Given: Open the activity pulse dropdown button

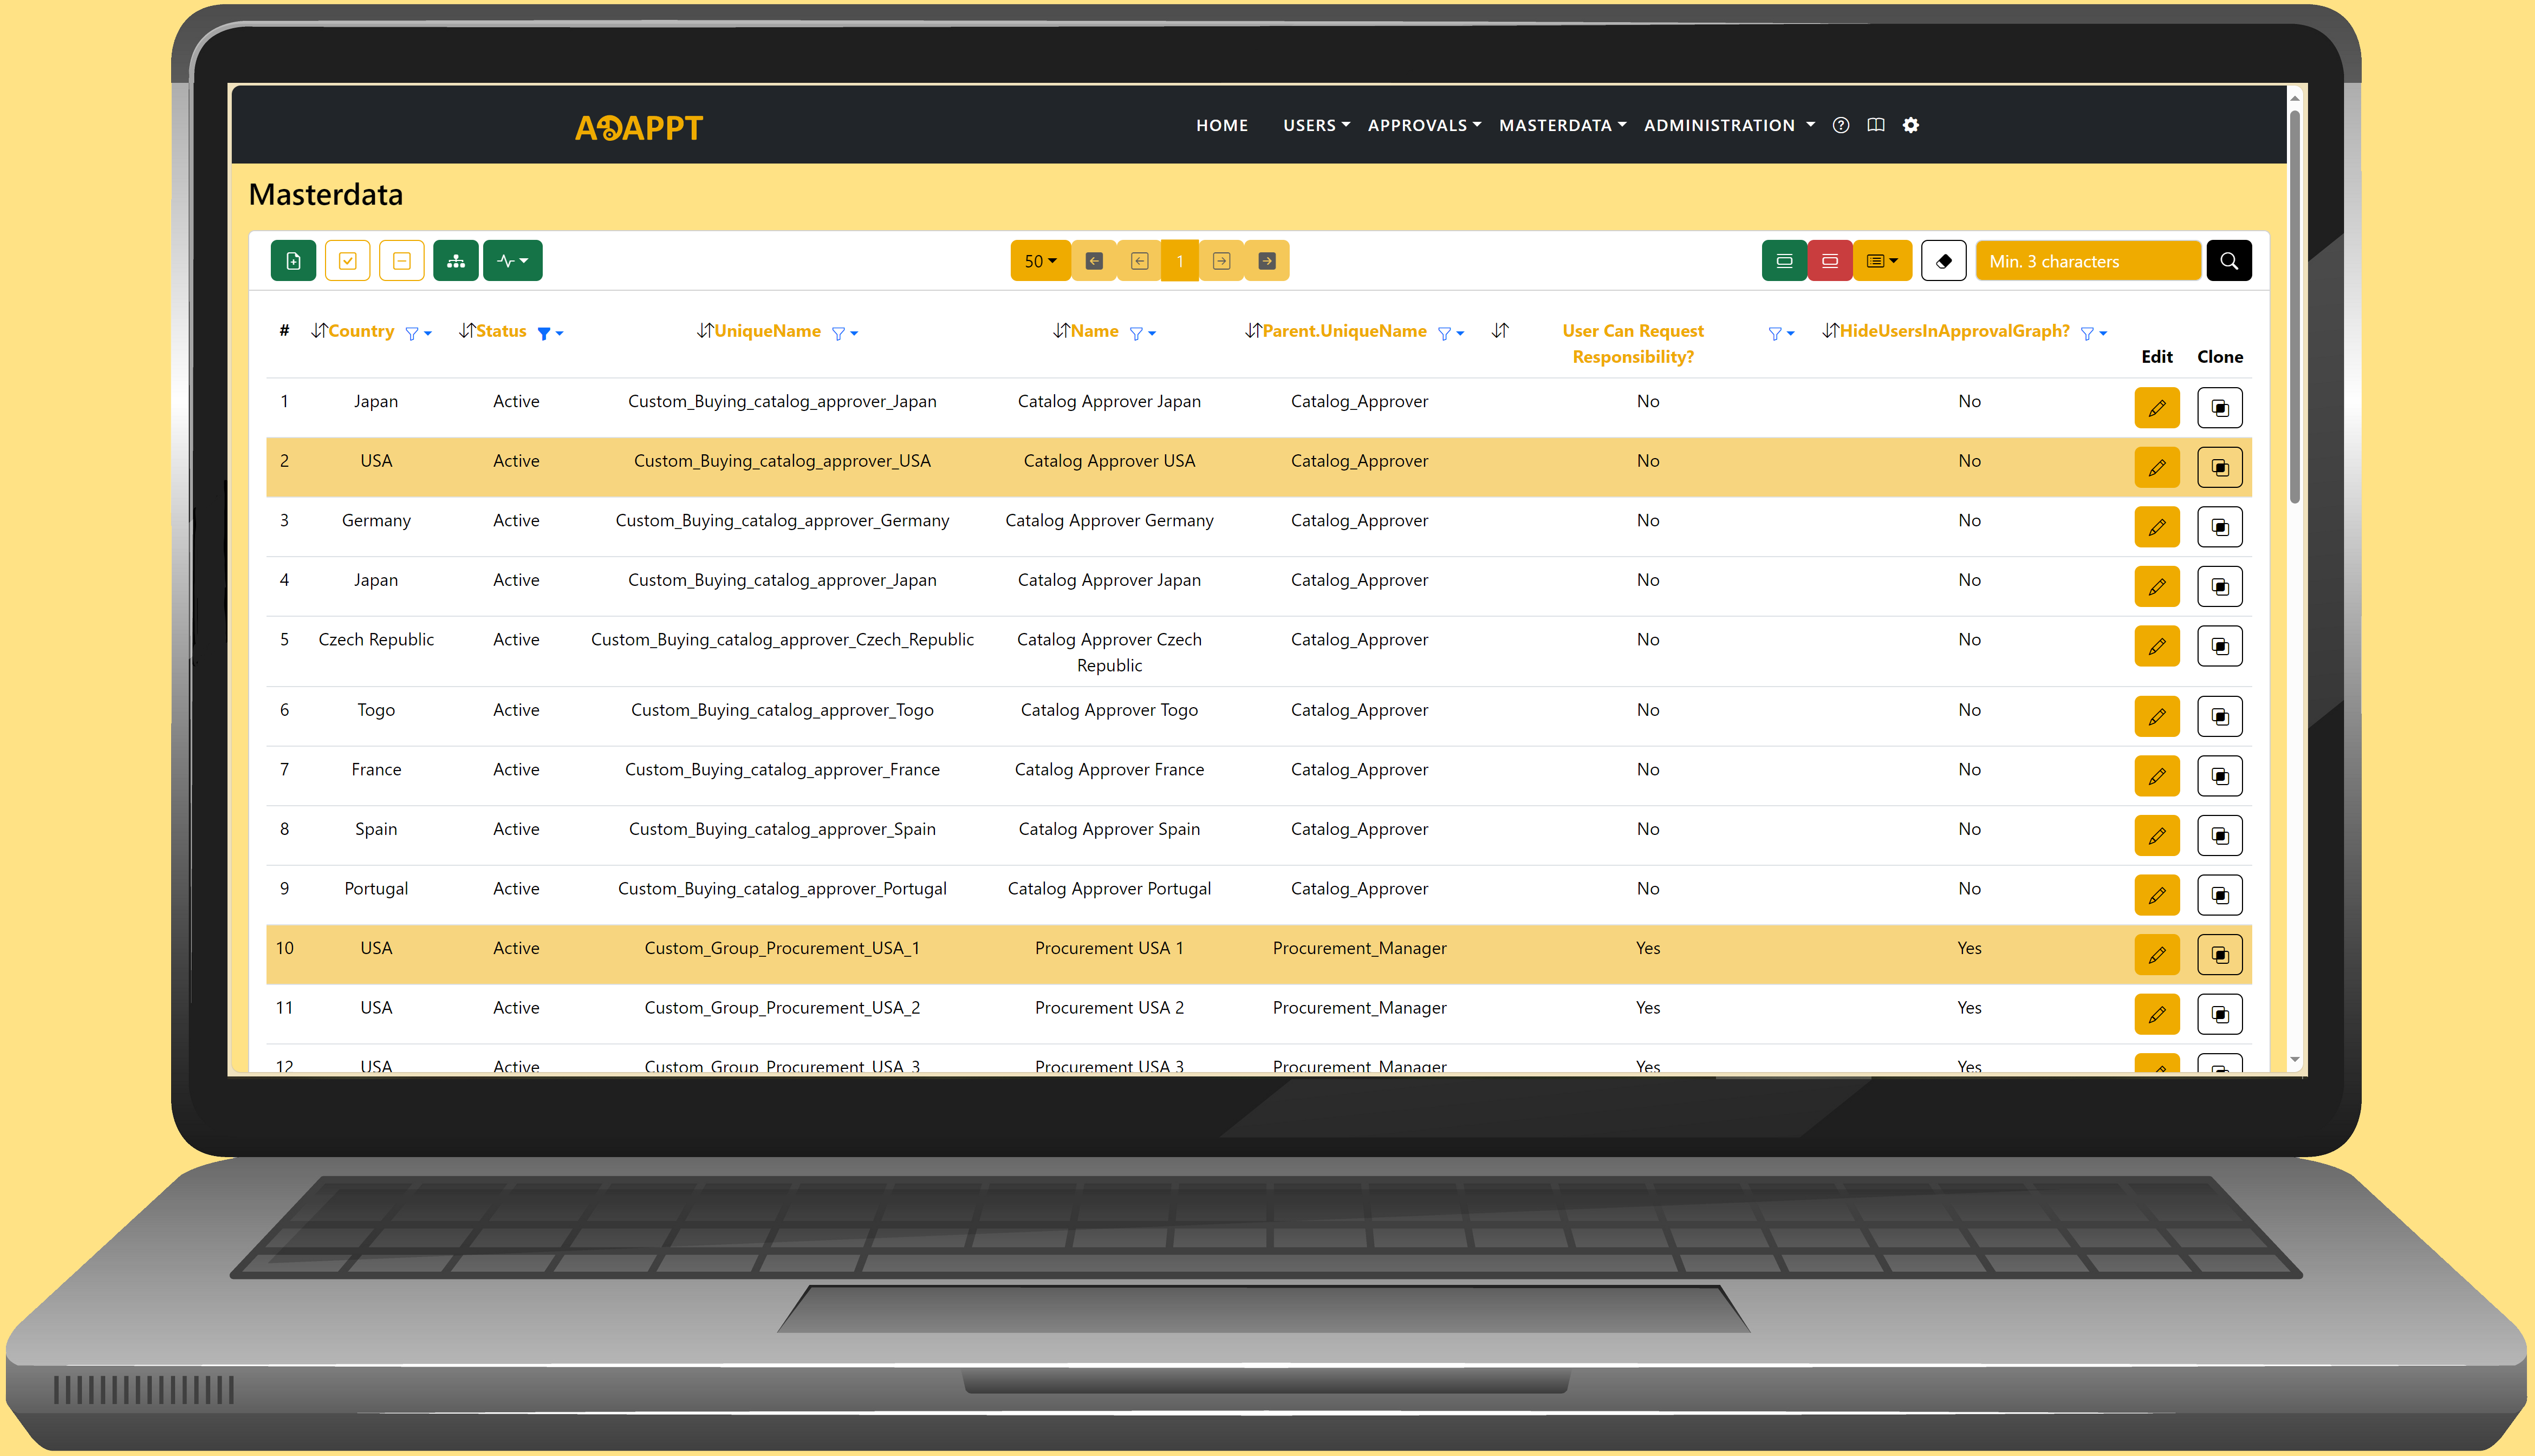Looking at the screenshot, I should (x=512, y=261).
